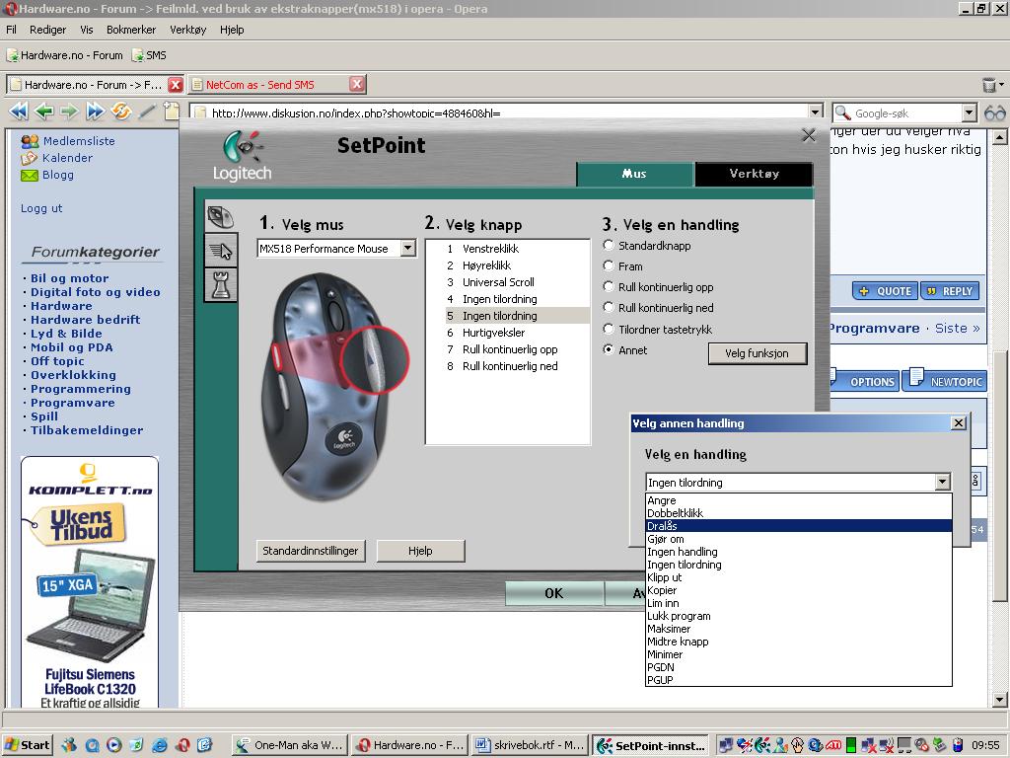Select the Annet radio button

608,349
